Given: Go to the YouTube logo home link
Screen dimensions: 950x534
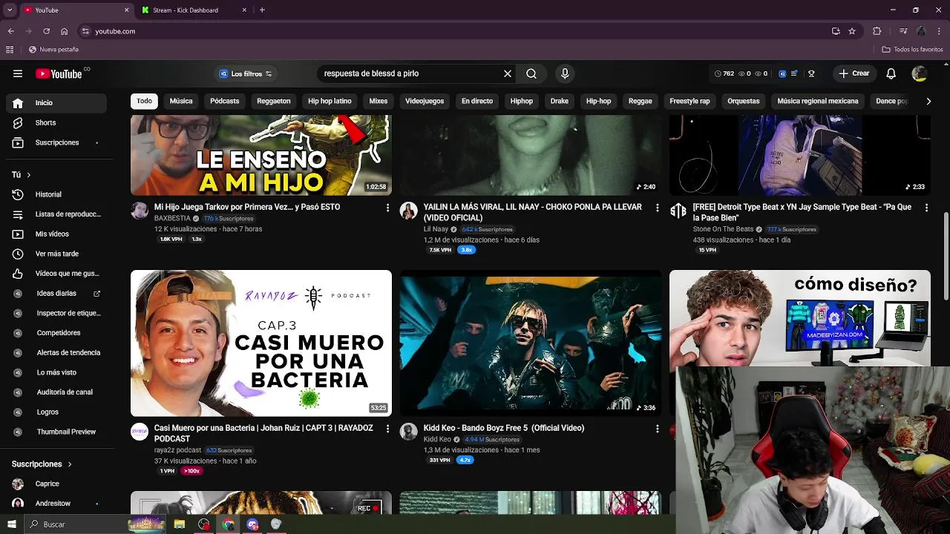Looking at the screenshot, I should [59, 73].
